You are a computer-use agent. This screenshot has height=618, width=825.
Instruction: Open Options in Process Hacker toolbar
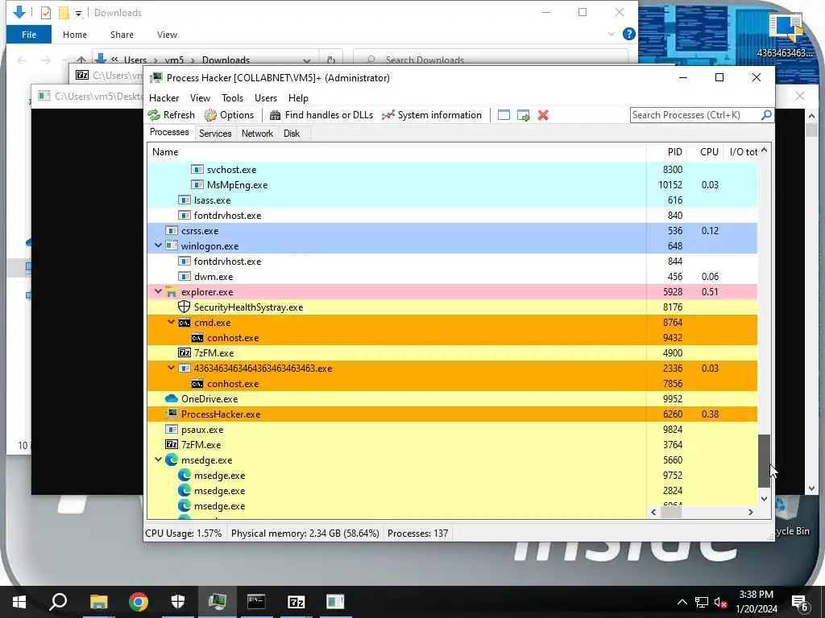(229, 115)
